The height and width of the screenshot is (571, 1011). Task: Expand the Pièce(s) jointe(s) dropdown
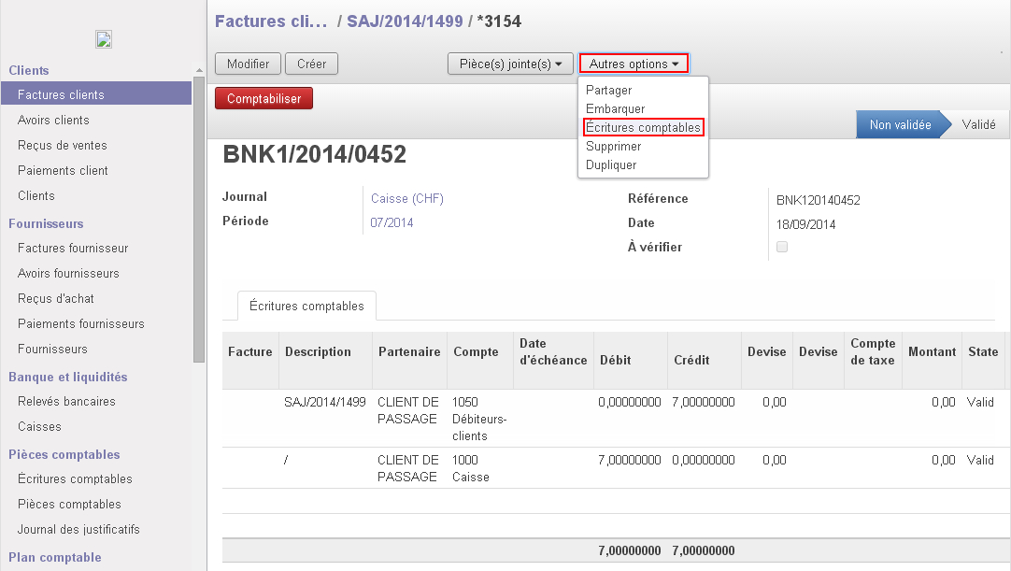pos(510,64)
